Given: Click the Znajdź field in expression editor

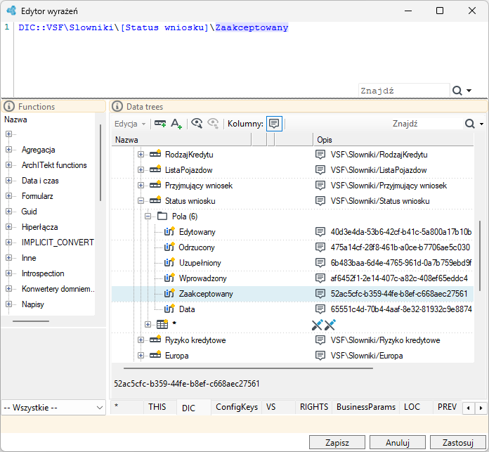Looking at the screenshot, I should (404, 91).
